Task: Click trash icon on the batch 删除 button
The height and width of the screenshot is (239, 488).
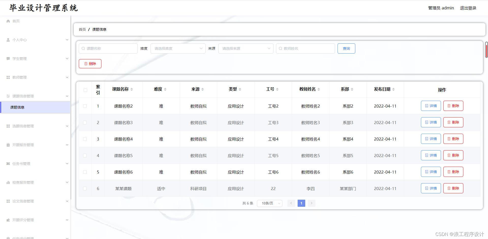Action: [x=86, y=64]
